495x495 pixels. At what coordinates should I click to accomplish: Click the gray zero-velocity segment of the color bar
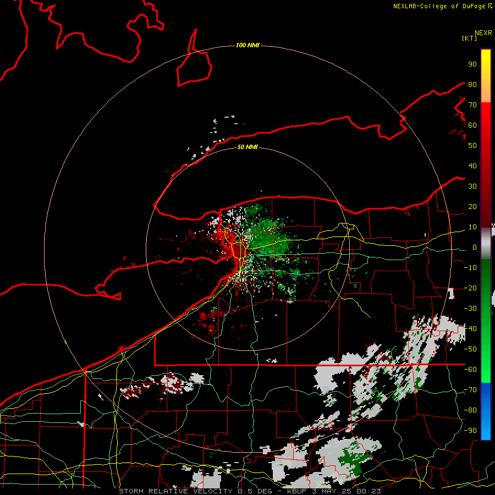point(486,243)
